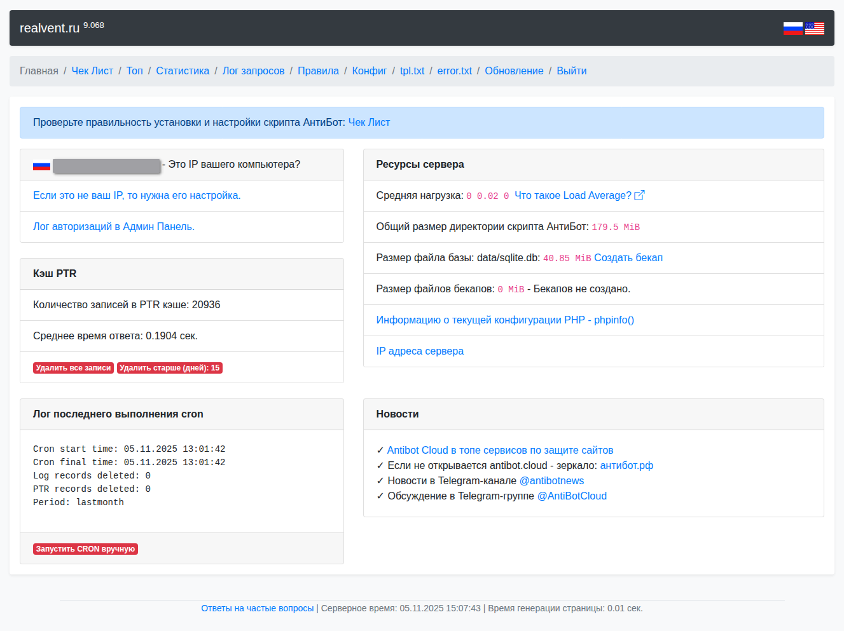Open Лог запросов in navigation
Viewport: 844px width, 631px height.
[253, 71]
